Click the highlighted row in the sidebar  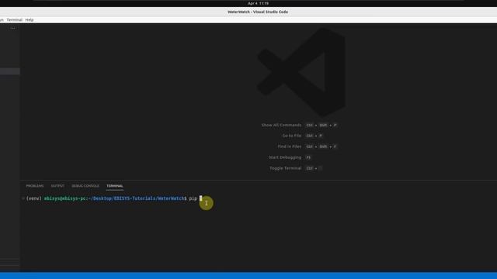pos(10,71)
